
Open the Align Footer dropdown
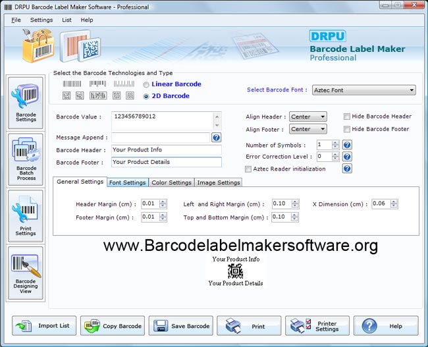(x=308, y=129)
